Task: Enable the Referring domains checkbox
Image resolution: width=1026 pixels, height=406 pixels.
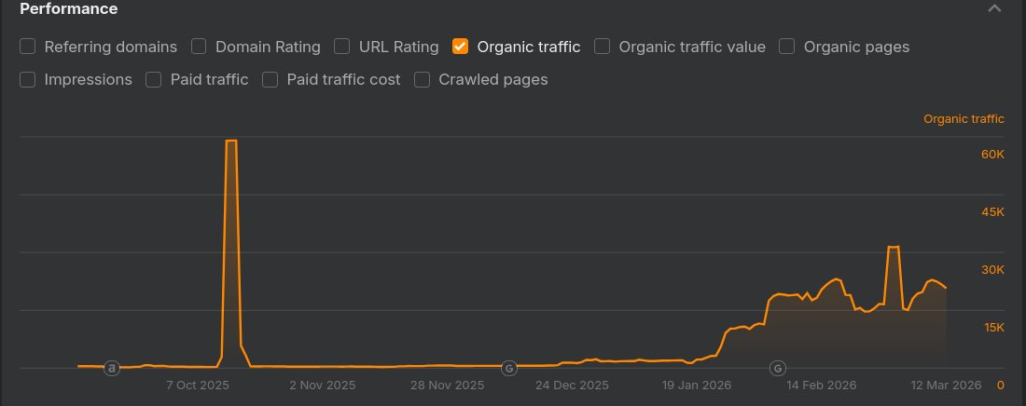Action: coord(27,47)
